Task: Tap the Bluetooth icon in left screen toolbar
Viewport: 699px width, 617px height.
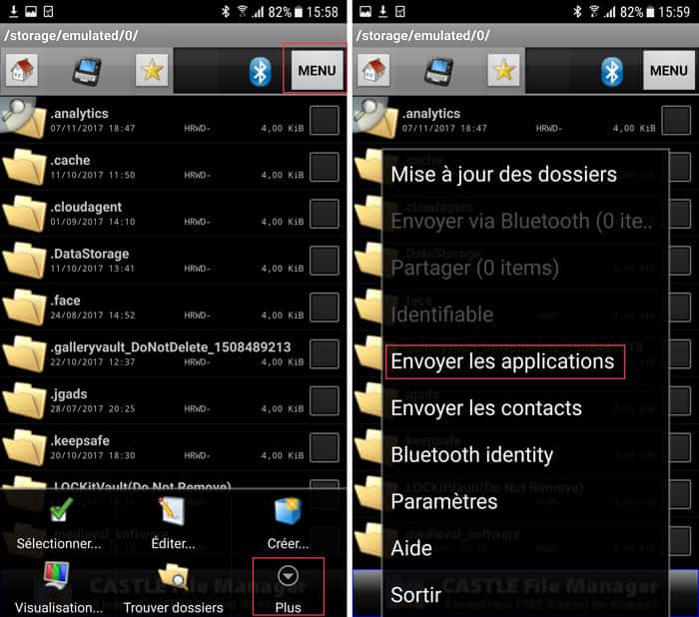Action: pyautogui.click(x=261, y=71)
